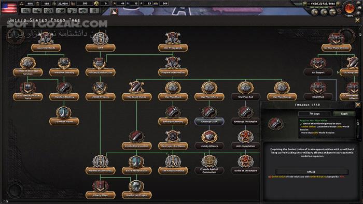Select the War Plan Black focus
363x204 pixels.
click(x=173, y=97)
